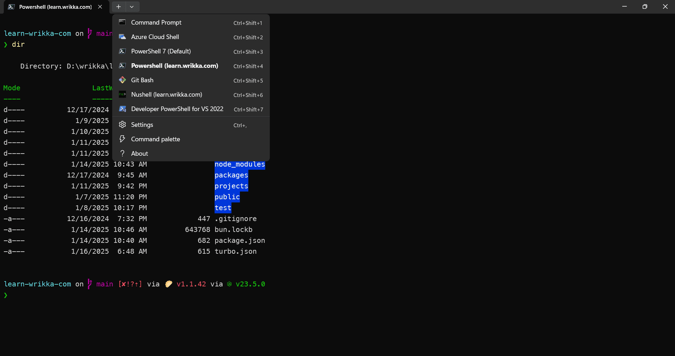Open Powershell (learn.wrikka.com) menu entry
This screenshot has width=675, height=356.
tap(191, 66)
